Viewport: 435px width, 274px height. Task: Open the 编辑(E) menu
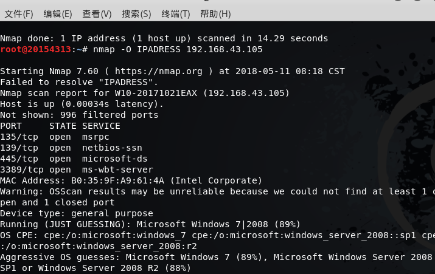58,14
